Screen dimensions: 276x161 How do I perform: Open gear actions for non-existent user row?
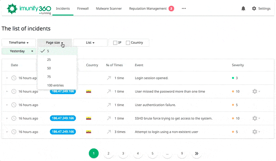click(255, 132)
